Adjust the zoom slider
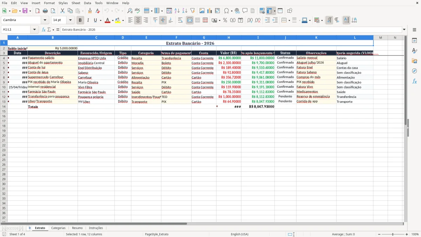Viewport: 421px width, 237px height. click(393, 234)
